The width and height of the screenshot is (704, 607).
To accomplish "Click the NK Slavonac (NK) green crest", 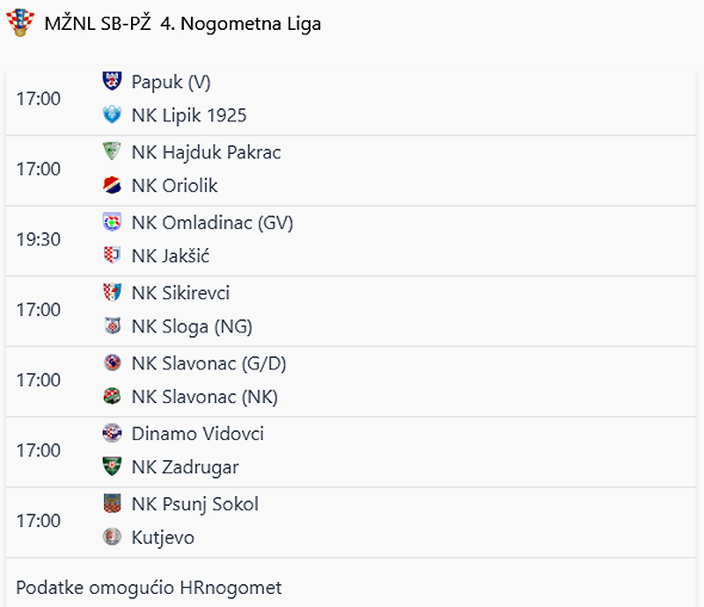I will coord(112,397).
